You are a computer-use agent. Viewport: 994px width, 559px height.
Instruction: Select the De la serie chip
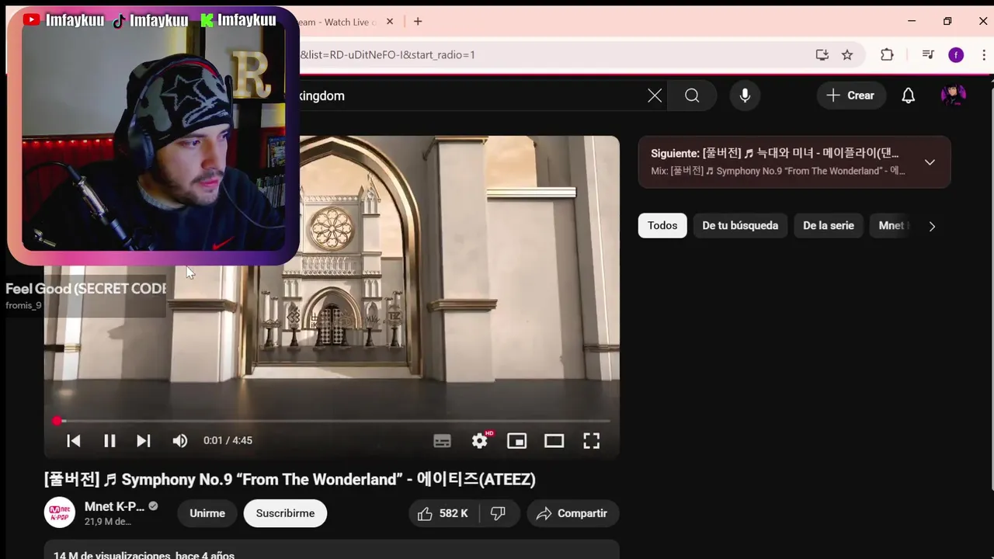coord(829,226)
